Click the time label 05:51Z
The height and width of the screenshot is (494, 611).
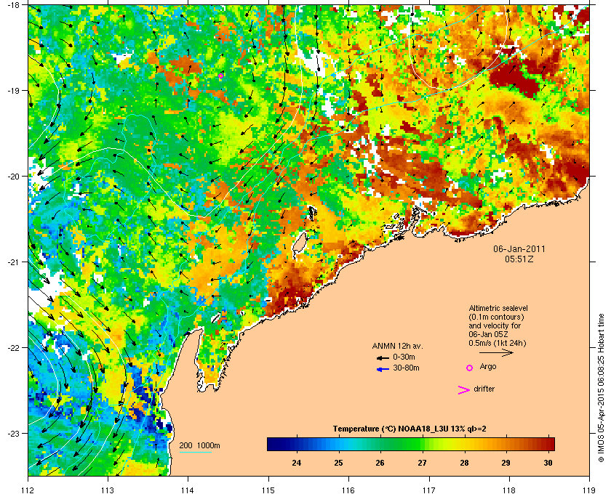pyautogui.click(x=519, y=259)
